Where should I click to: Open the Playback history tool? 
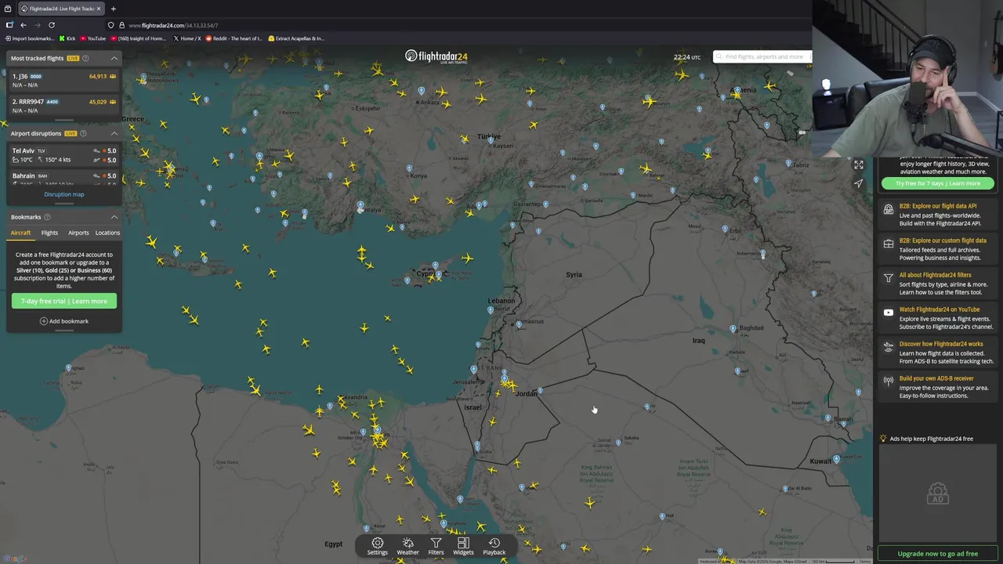(x=494, y=546)
